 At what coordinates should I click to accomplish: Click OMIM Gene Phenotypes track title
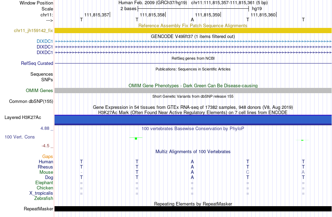(x=193, y=85)
